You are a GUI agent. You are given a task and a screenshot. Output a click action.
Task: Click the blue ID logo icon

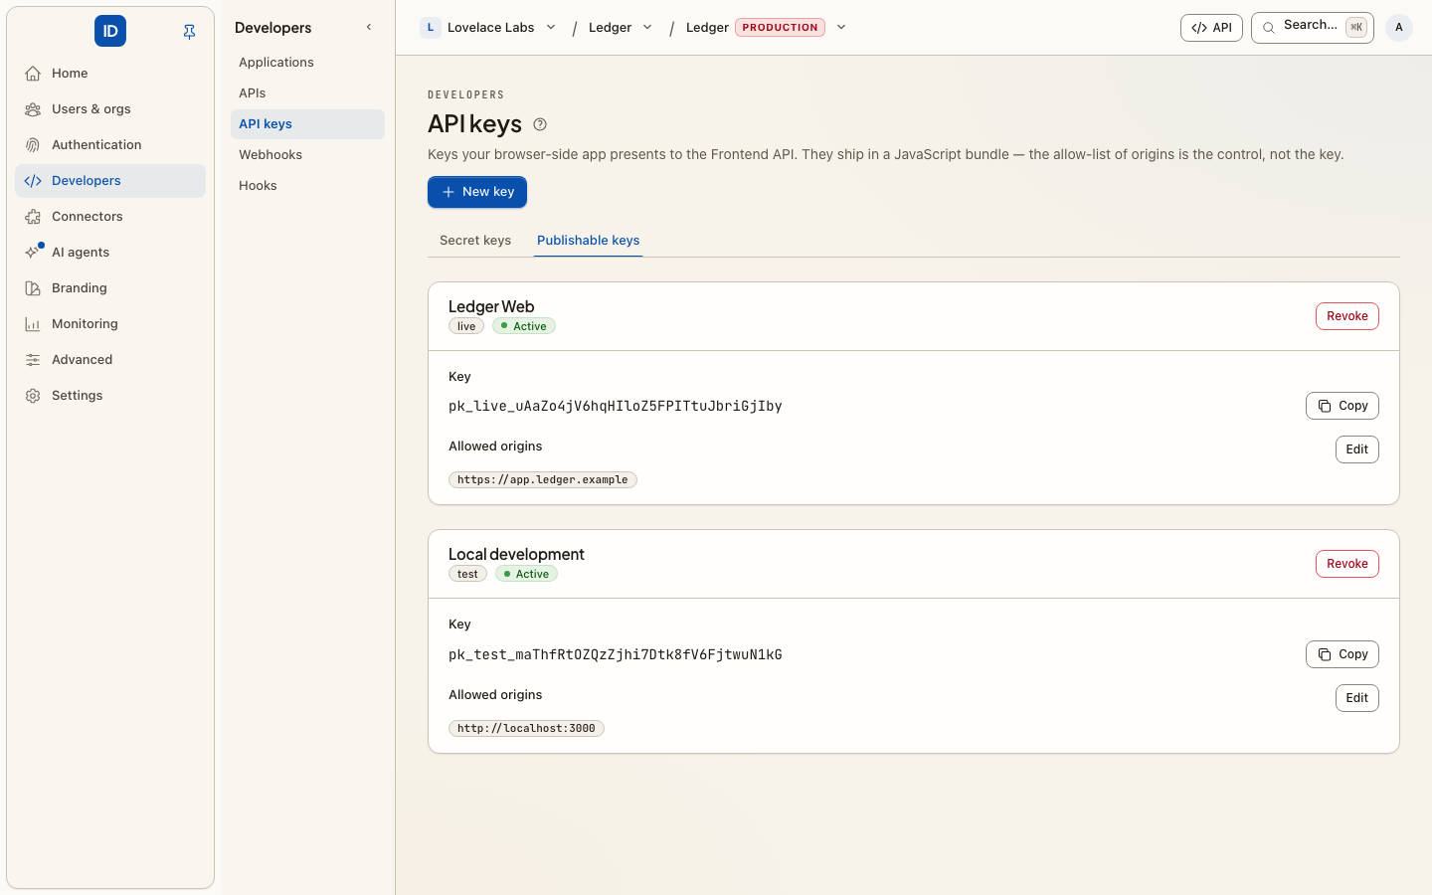pyautogui.click(x=110, y=31)
